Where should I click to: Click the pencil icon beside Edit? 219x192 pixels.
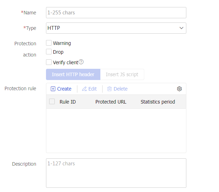coord(84,89)
